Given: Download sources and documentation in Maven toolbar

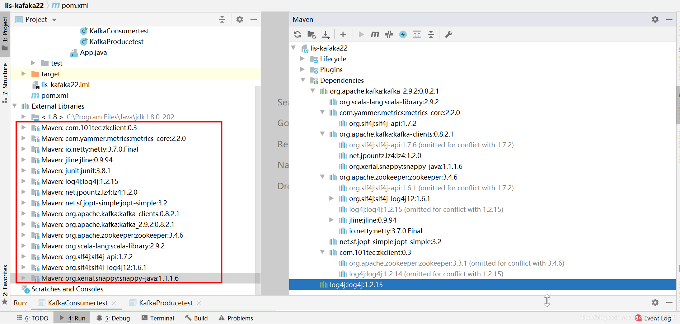Looking at the screenshot, I should 326,34.
